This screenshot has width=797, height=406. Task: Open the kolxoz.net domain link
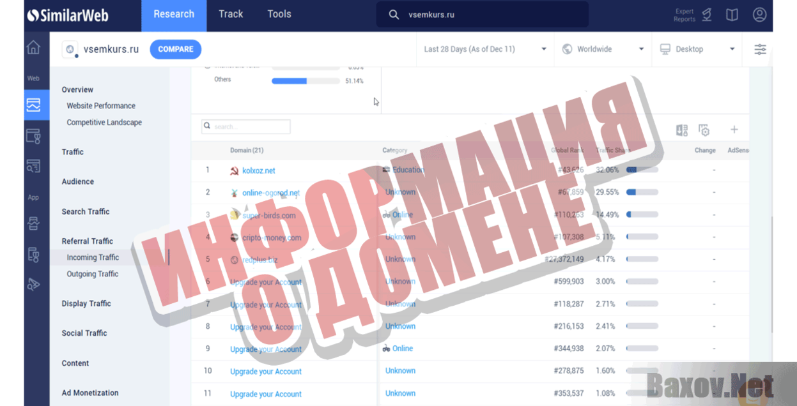pos(259,171)
